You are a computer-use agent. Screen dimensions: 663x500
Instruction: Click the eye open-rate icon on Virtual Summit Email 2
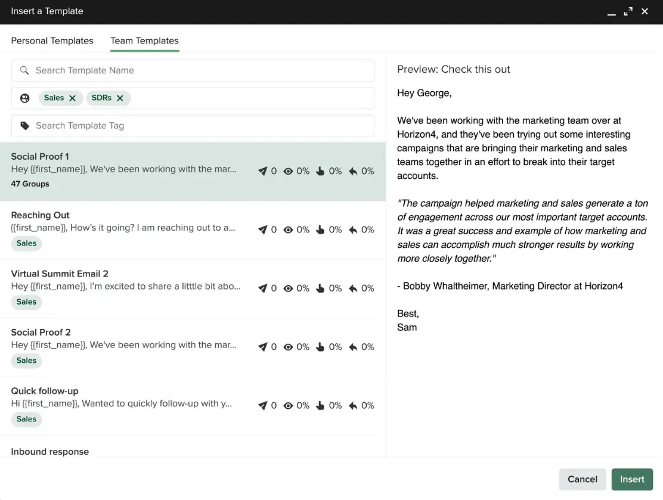288,288
